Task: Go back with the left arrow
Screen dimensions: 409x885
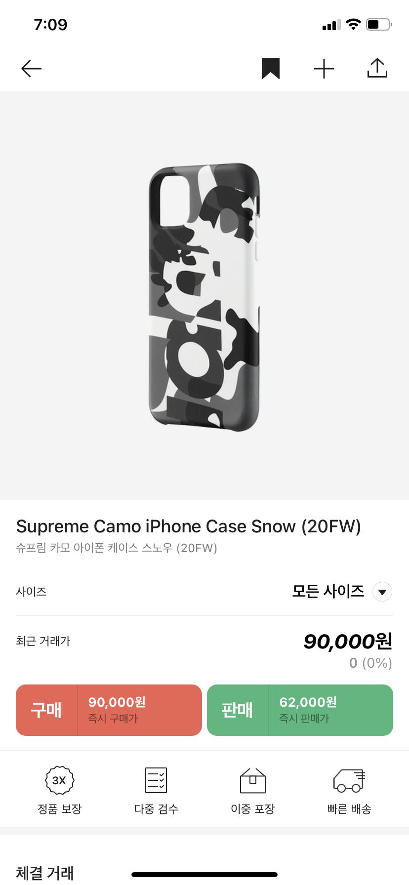Action: click(x=31, y=69)
